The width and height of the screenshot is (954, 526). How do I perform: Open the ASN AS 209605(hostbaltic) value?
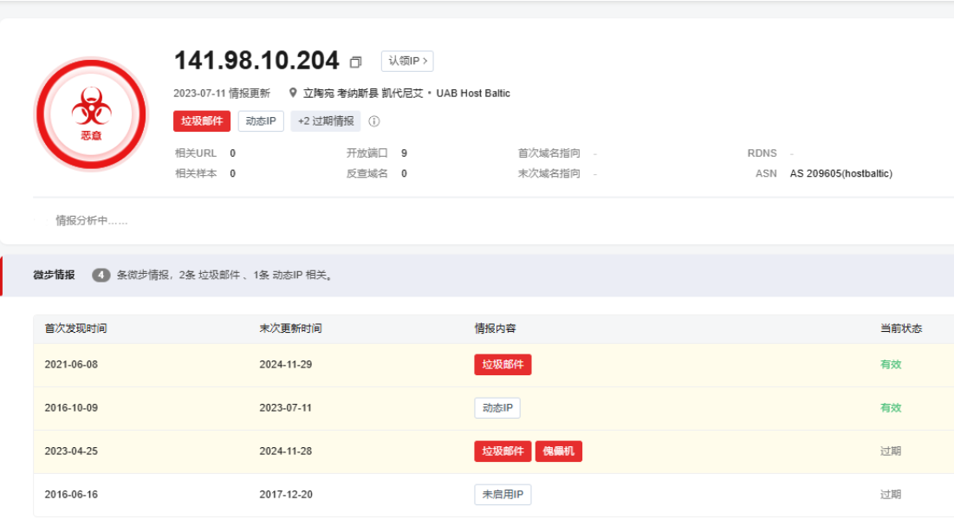840,173
